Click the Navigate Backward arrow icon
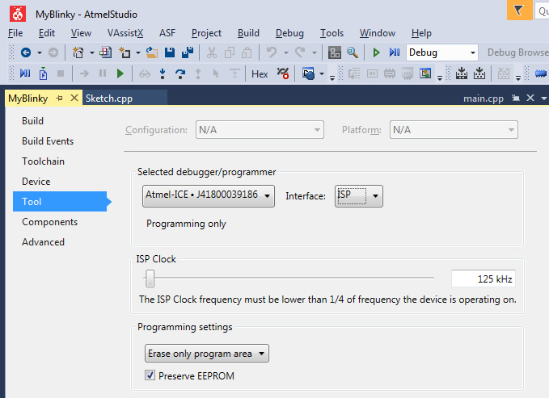 click(x=25, y=52)
